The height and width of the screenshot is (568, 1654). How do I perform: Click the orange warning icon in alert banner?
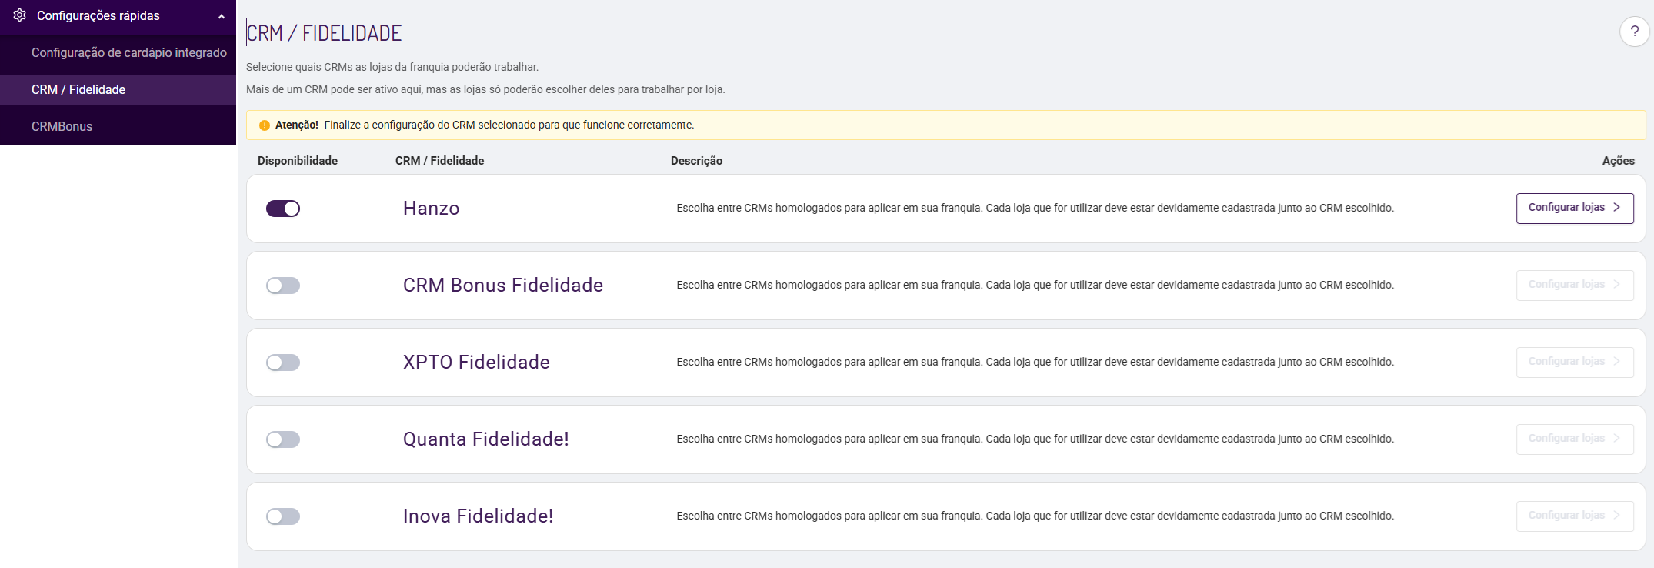pyautogui.click(x=265, y=125)
